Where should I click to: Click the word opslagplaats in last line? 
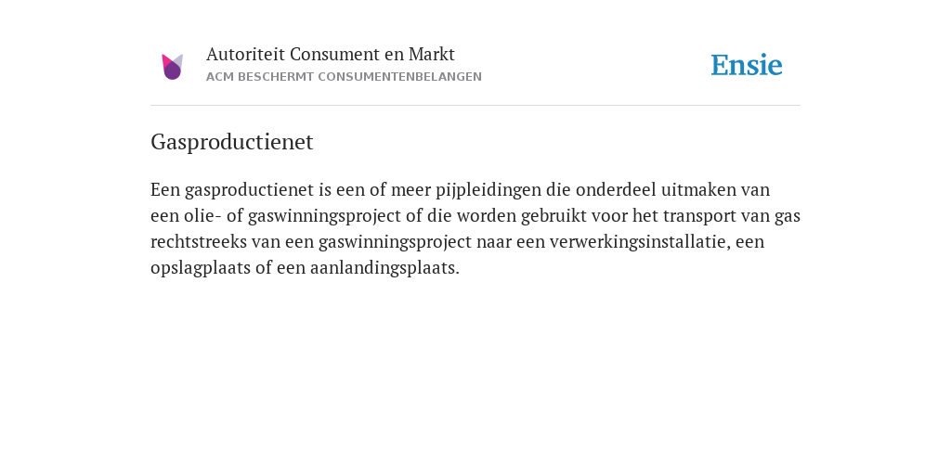[x=201, y=268]
